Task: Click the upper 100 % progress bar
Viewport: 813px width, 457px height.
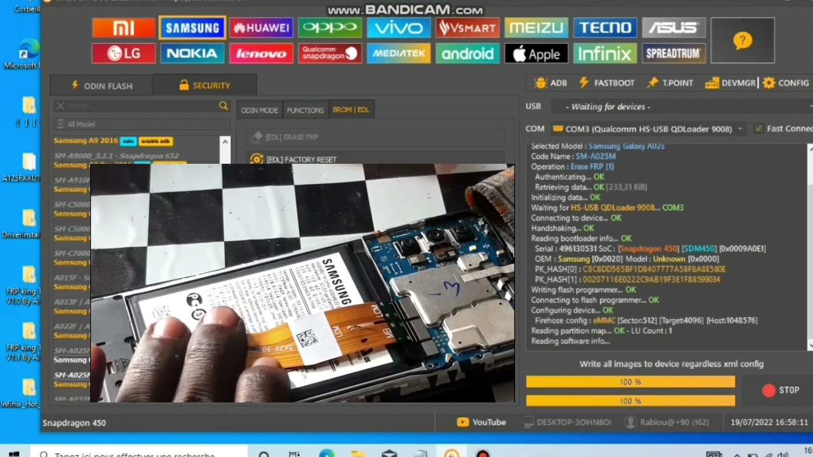Action: (x=630, y=382)
